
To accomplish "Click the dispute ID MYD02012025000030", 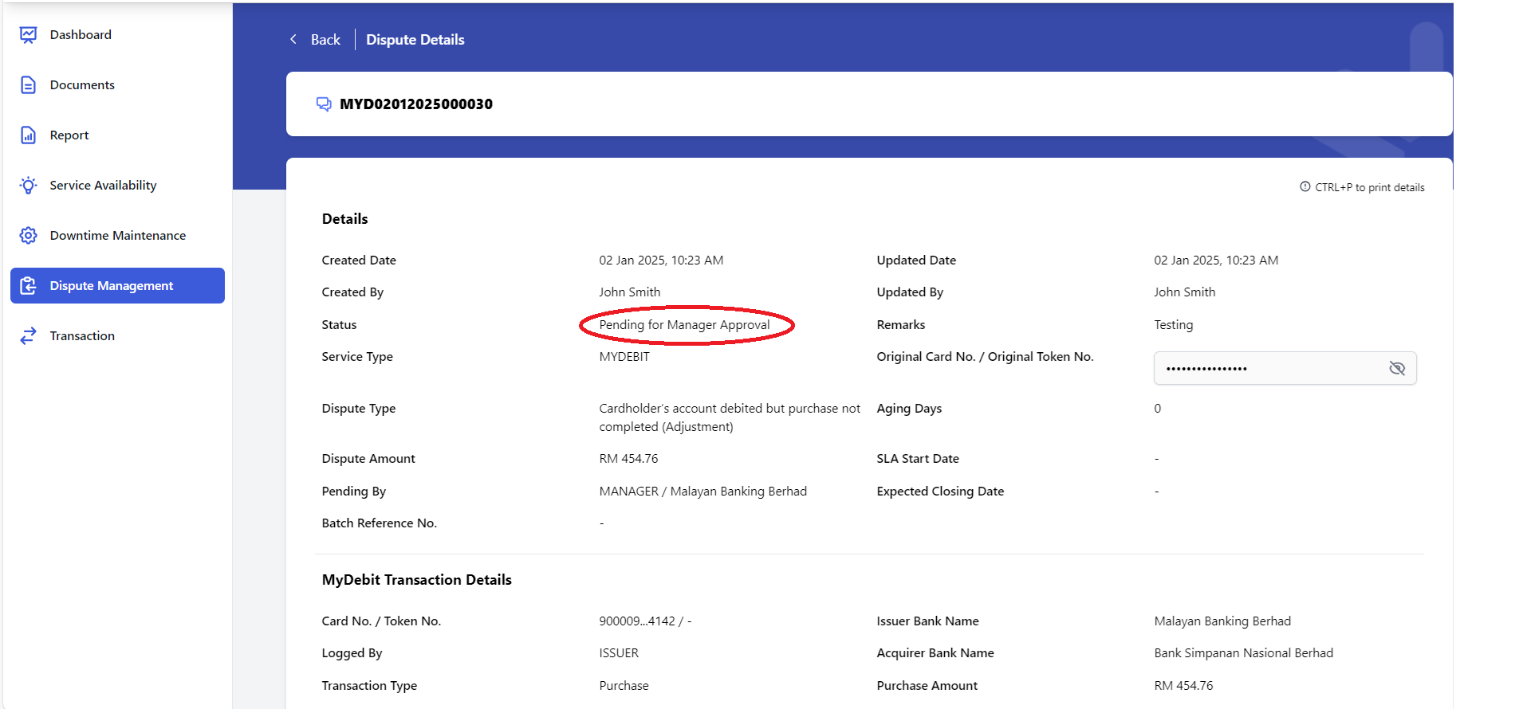I will [x=416, y=104].
